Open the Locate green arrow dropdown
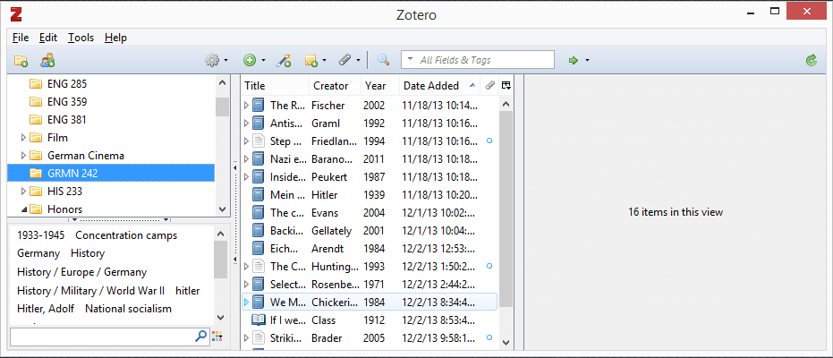 click(x=577, y=60)
